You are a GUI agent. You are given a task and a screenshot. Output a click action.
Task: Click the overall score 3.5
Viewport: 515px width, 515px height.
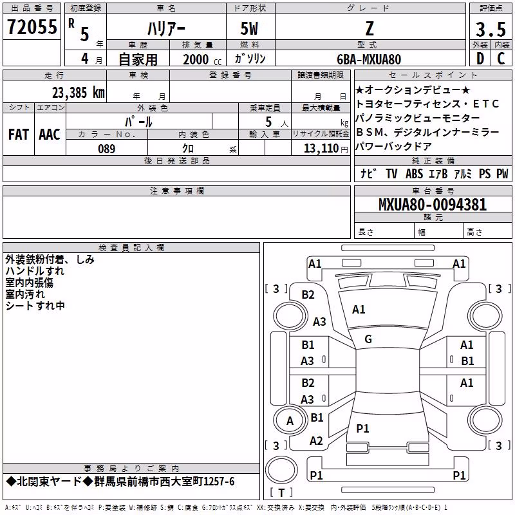coord(491,29)
